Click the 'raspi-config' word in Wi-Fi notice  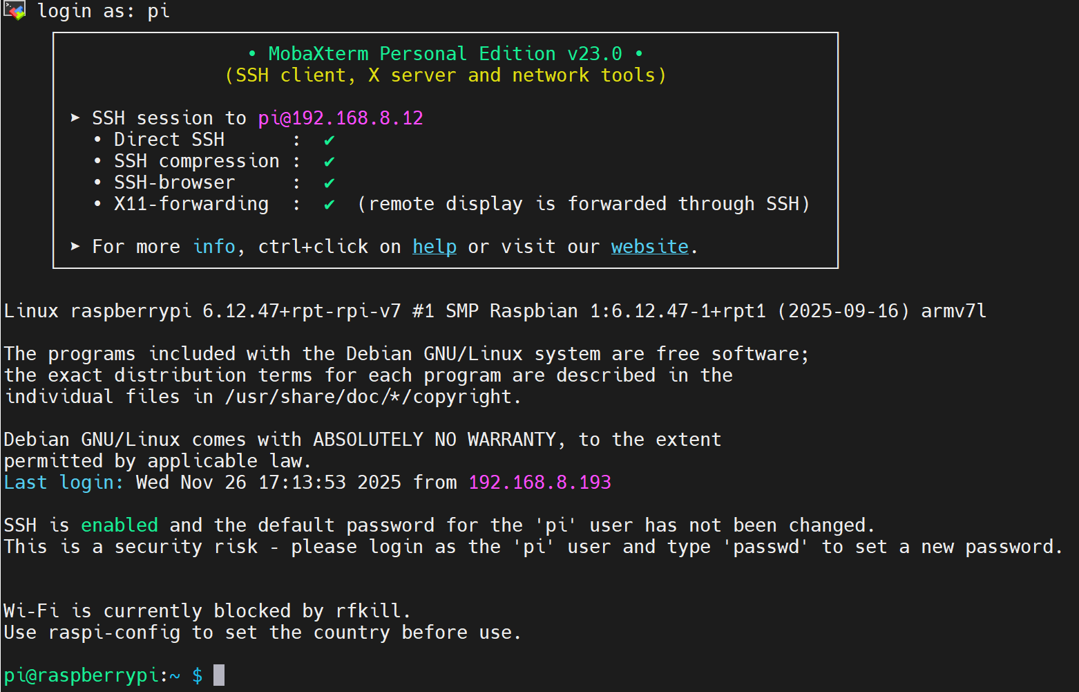pyautogui.click(x=114, y=633)
